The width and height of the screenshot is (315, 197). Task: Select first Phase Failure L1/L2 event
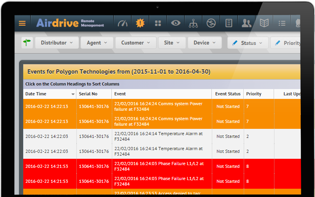pos(162,166)
